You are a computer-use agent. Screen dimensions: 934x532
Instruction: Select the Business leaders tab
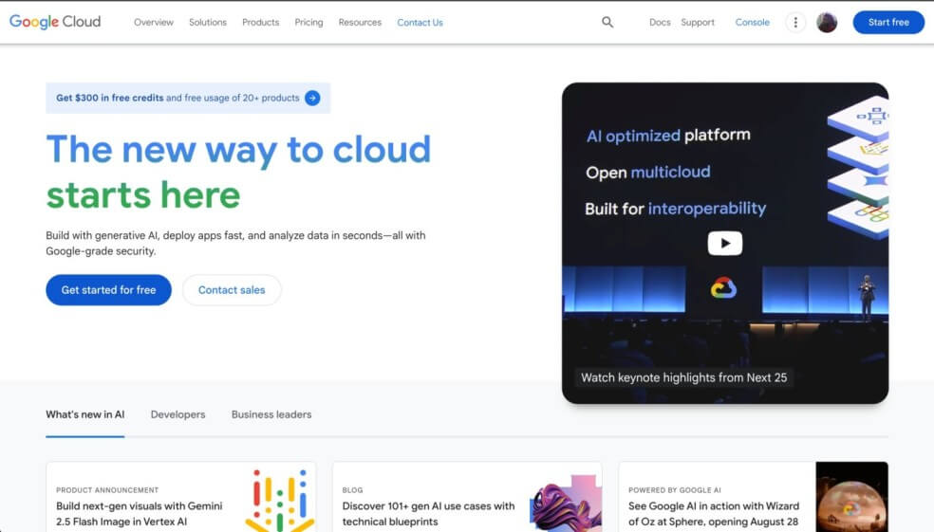point(271,414)
